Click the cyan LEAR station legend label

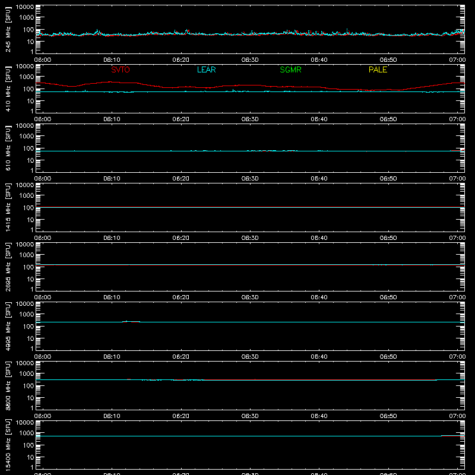coord(206,69)
